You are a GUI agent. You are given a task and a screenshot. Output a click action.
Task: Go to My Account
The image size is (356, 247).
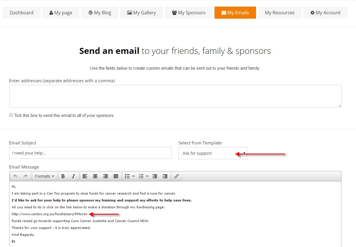click(325, 13)
